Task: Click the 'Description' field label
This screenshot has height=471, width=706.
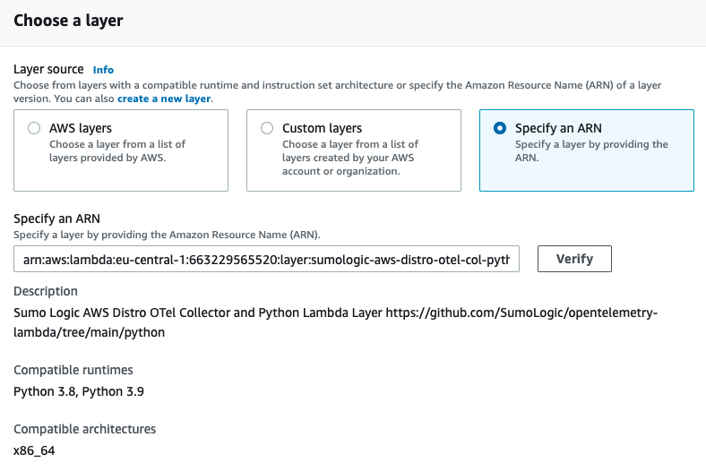Action: (46, 291)
